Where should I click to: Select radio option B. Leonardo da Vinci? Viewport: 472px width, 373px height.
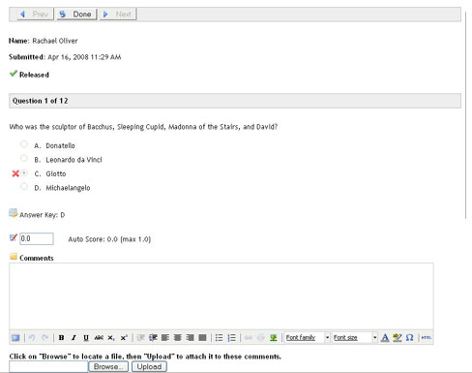[24, 158]
